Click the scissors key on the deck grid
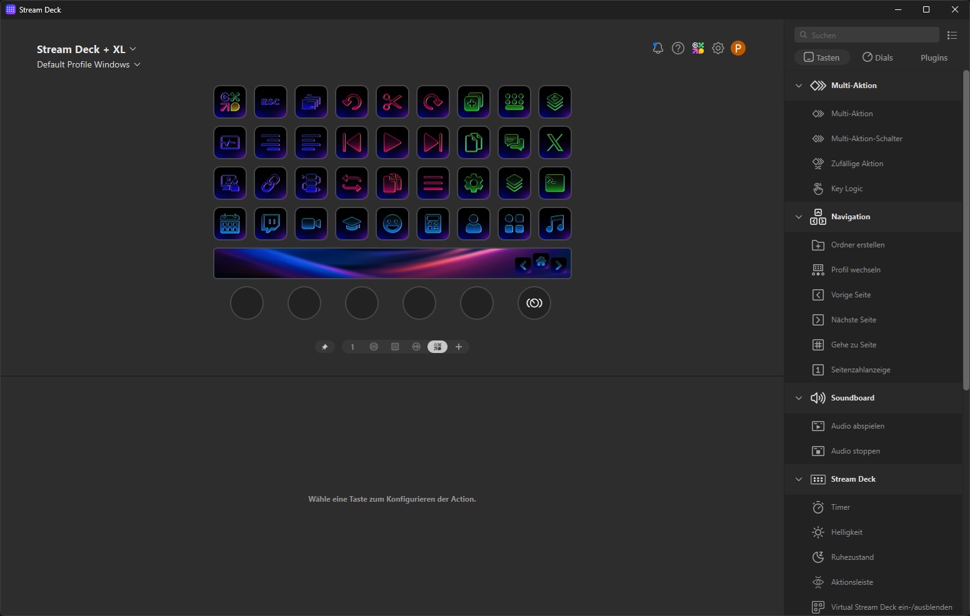 (x=392, y=102)
